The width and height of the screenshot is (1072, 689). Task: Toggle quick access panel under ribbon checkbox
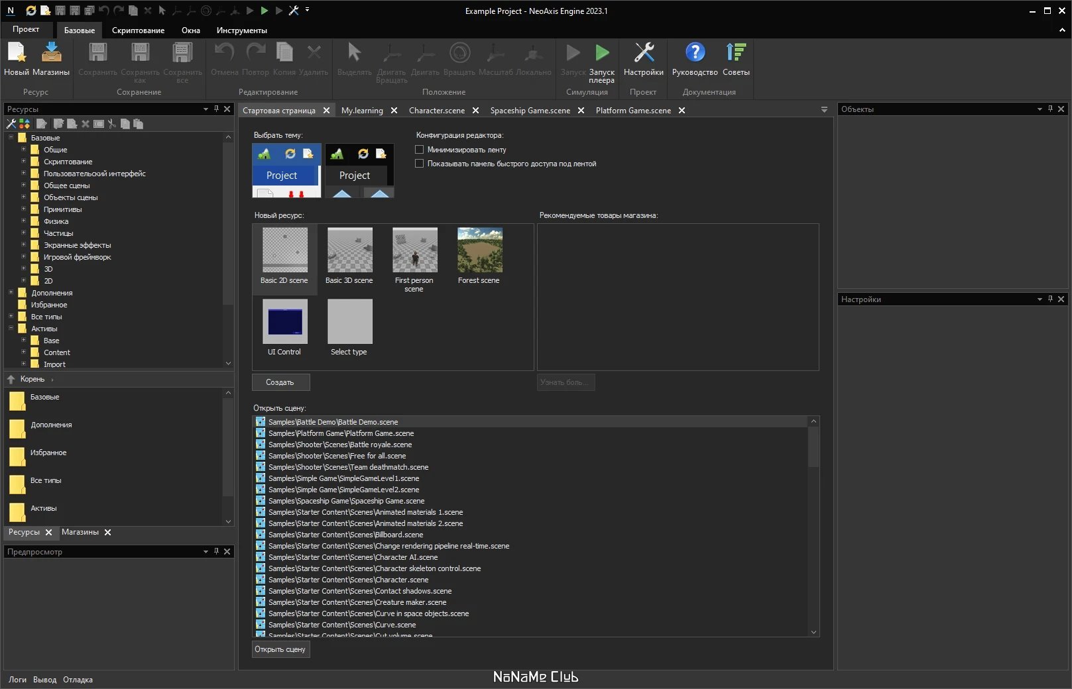point(419,164)
